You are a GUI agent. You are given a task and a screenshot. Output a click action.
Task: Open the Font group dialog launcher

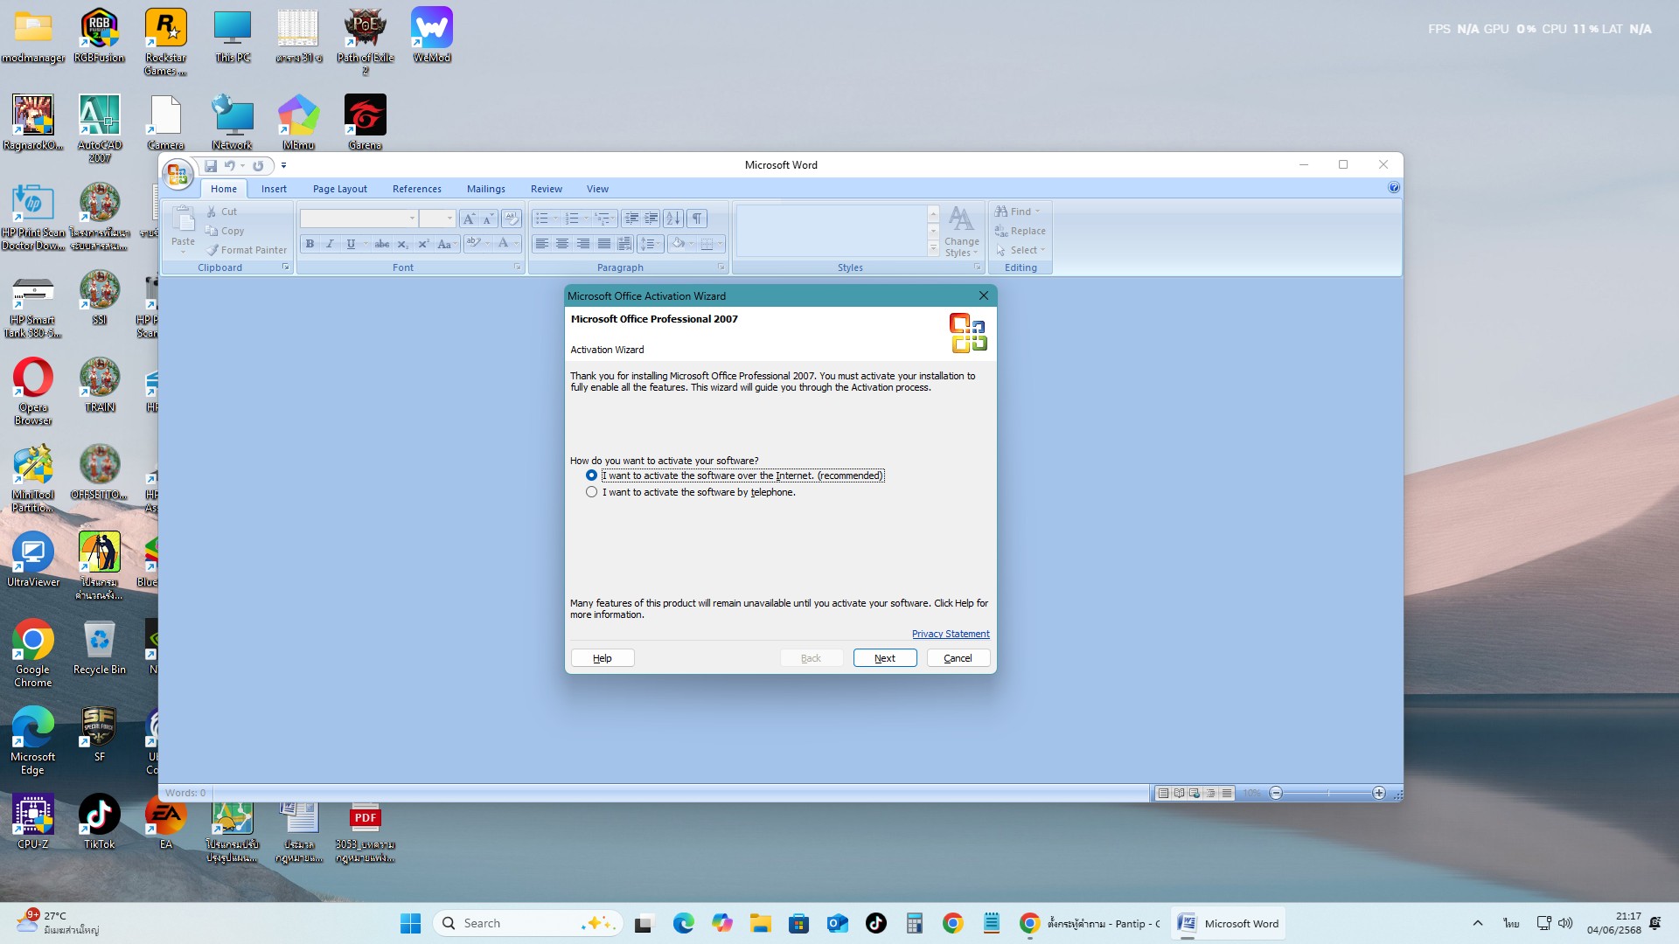[x=518, y=267]
